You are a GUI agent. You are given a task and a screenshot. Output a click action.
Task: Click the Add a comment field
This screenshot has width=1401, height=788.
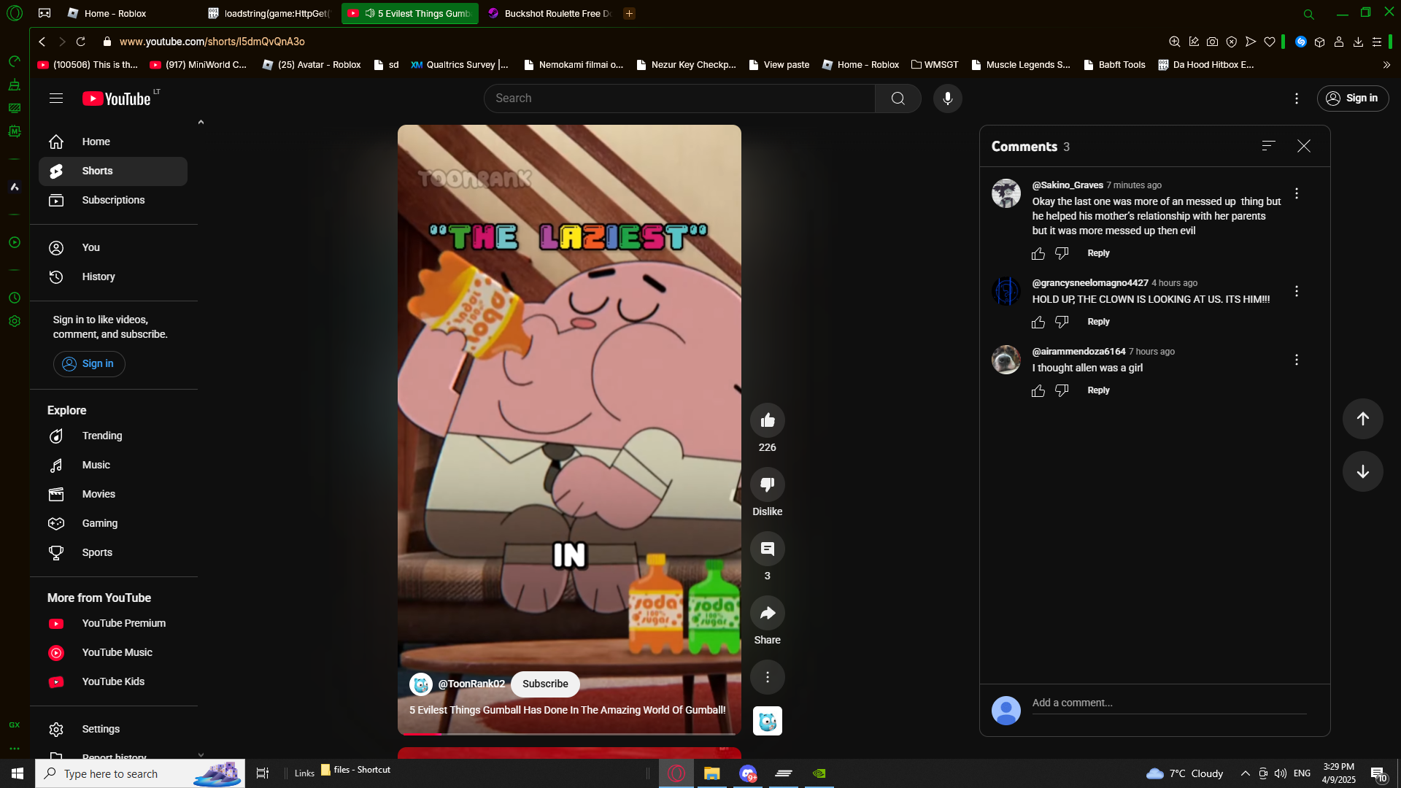coord(1169,703)
